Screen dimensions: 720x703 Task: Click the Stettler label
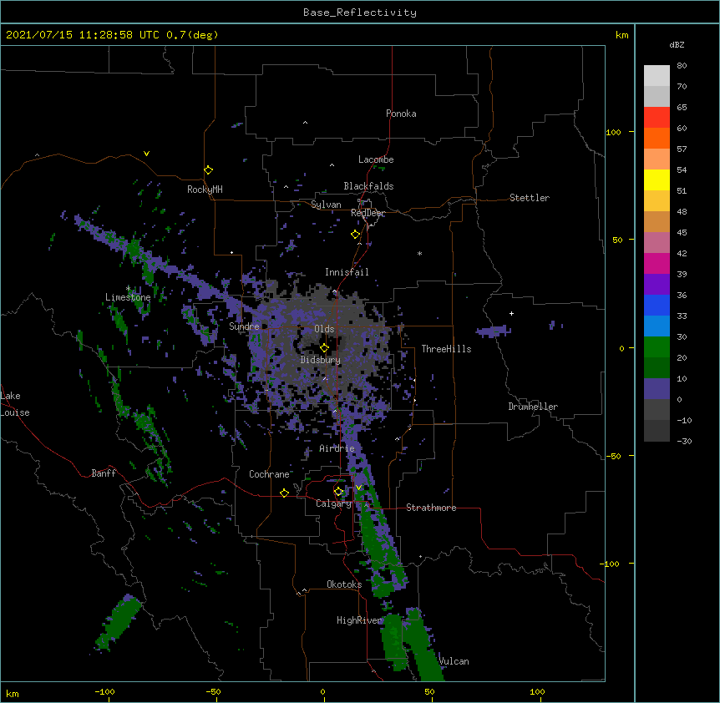(x=530, y=198)
